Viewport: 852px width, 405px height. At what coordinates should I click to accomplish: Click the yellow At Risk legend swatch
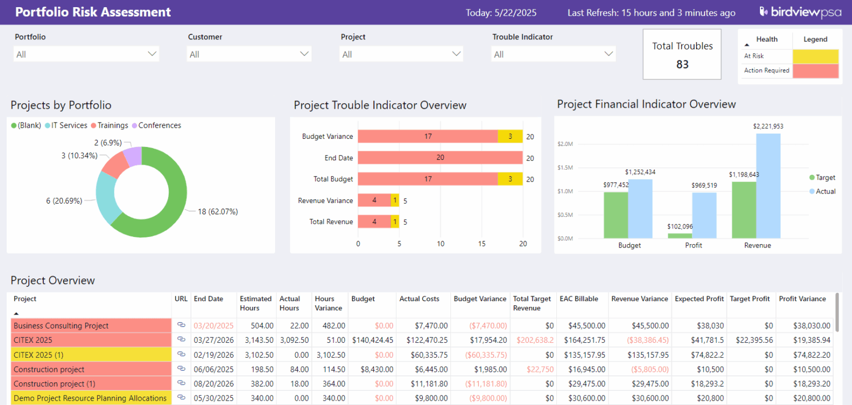tap(815, 56)
